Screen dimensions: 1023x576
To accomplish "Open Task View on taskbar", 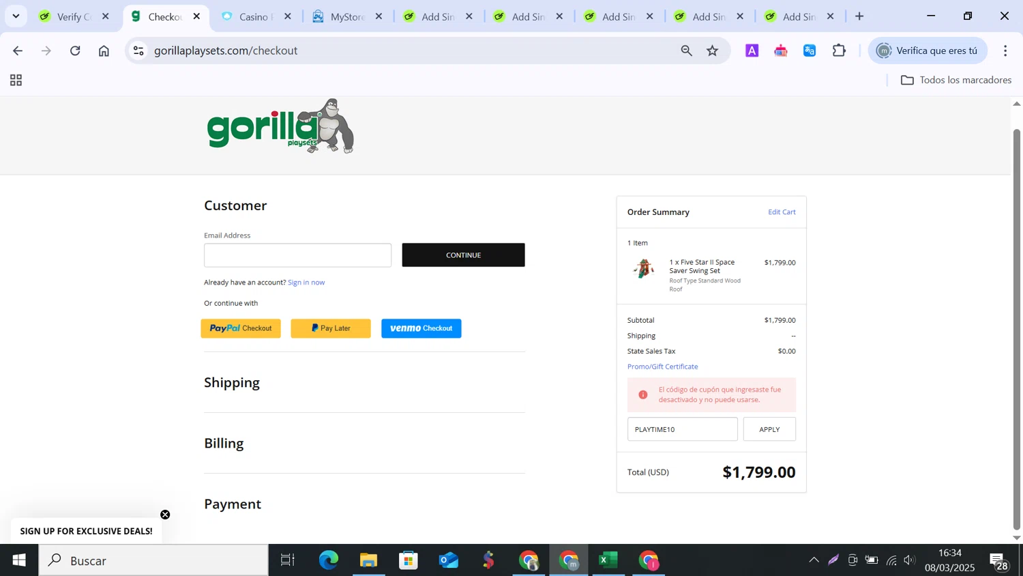I will pyautogui.click(x=288, y=560).
